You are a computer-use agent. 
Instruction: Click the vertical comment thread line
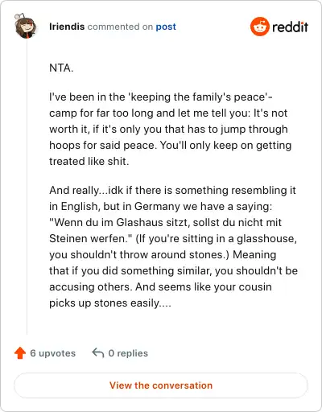point(27,187)
